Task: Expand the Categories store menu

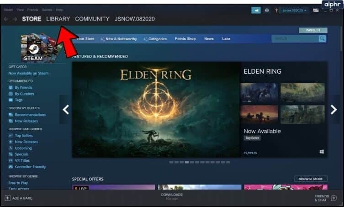Action: pos(155,39)
